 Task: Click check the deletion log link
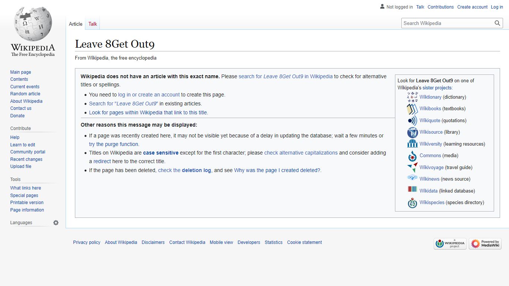pyautogui.click(x=184, y=170)
